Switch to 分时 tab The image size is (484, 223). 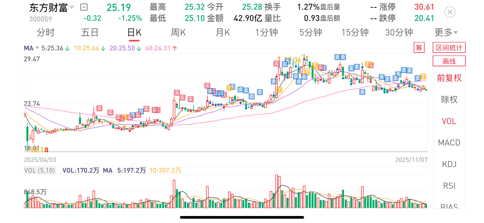click(46, 33)
